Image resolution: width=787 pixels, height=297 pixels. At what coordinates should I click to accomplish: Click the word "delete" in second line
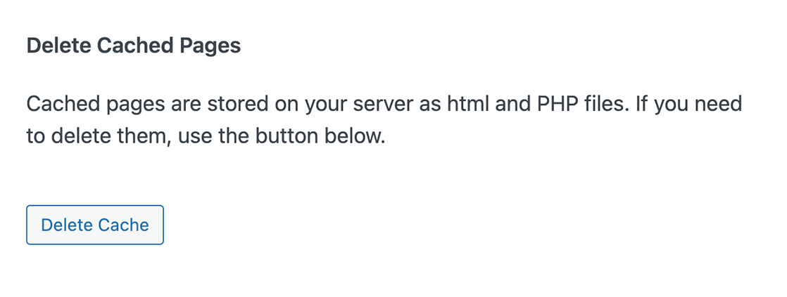(80, 136)
